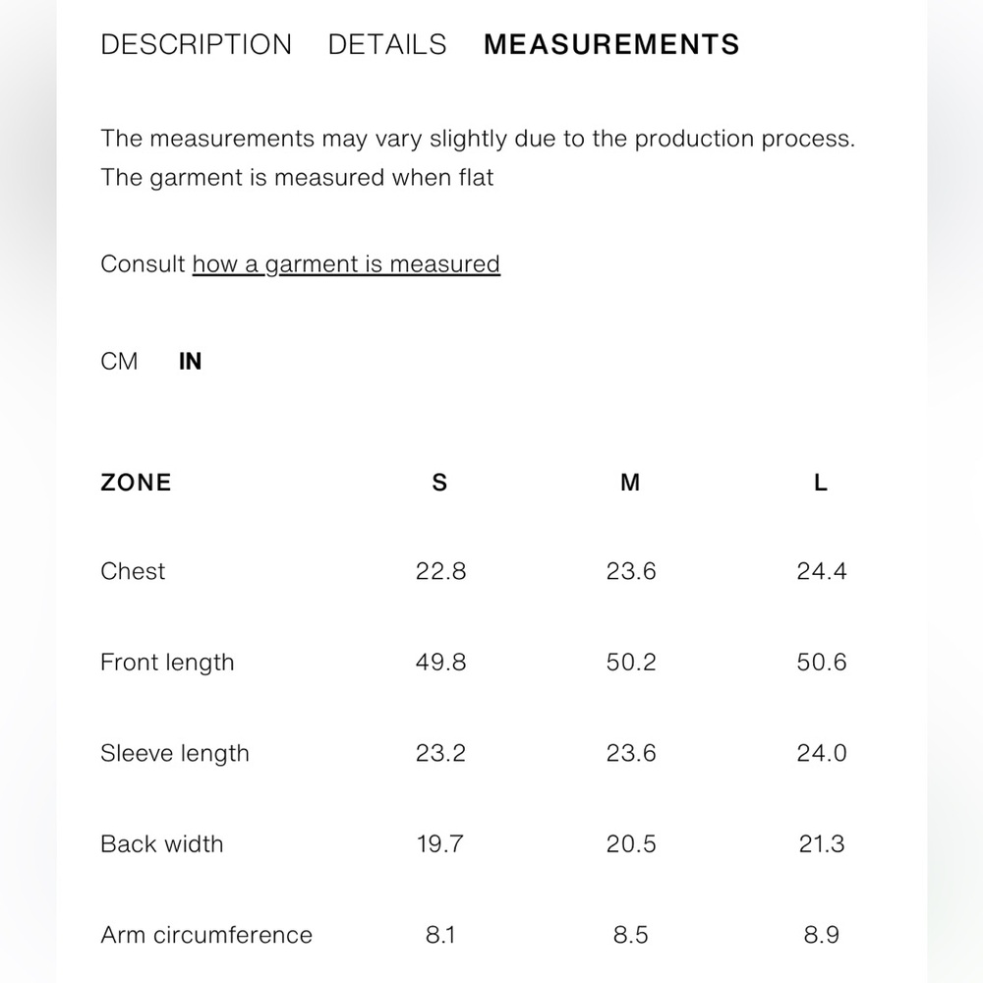Image resolution: width=983 pixels, height=983 pixels.
Task: Click Front length value 50.2 for M
Action: click(631, 662)
